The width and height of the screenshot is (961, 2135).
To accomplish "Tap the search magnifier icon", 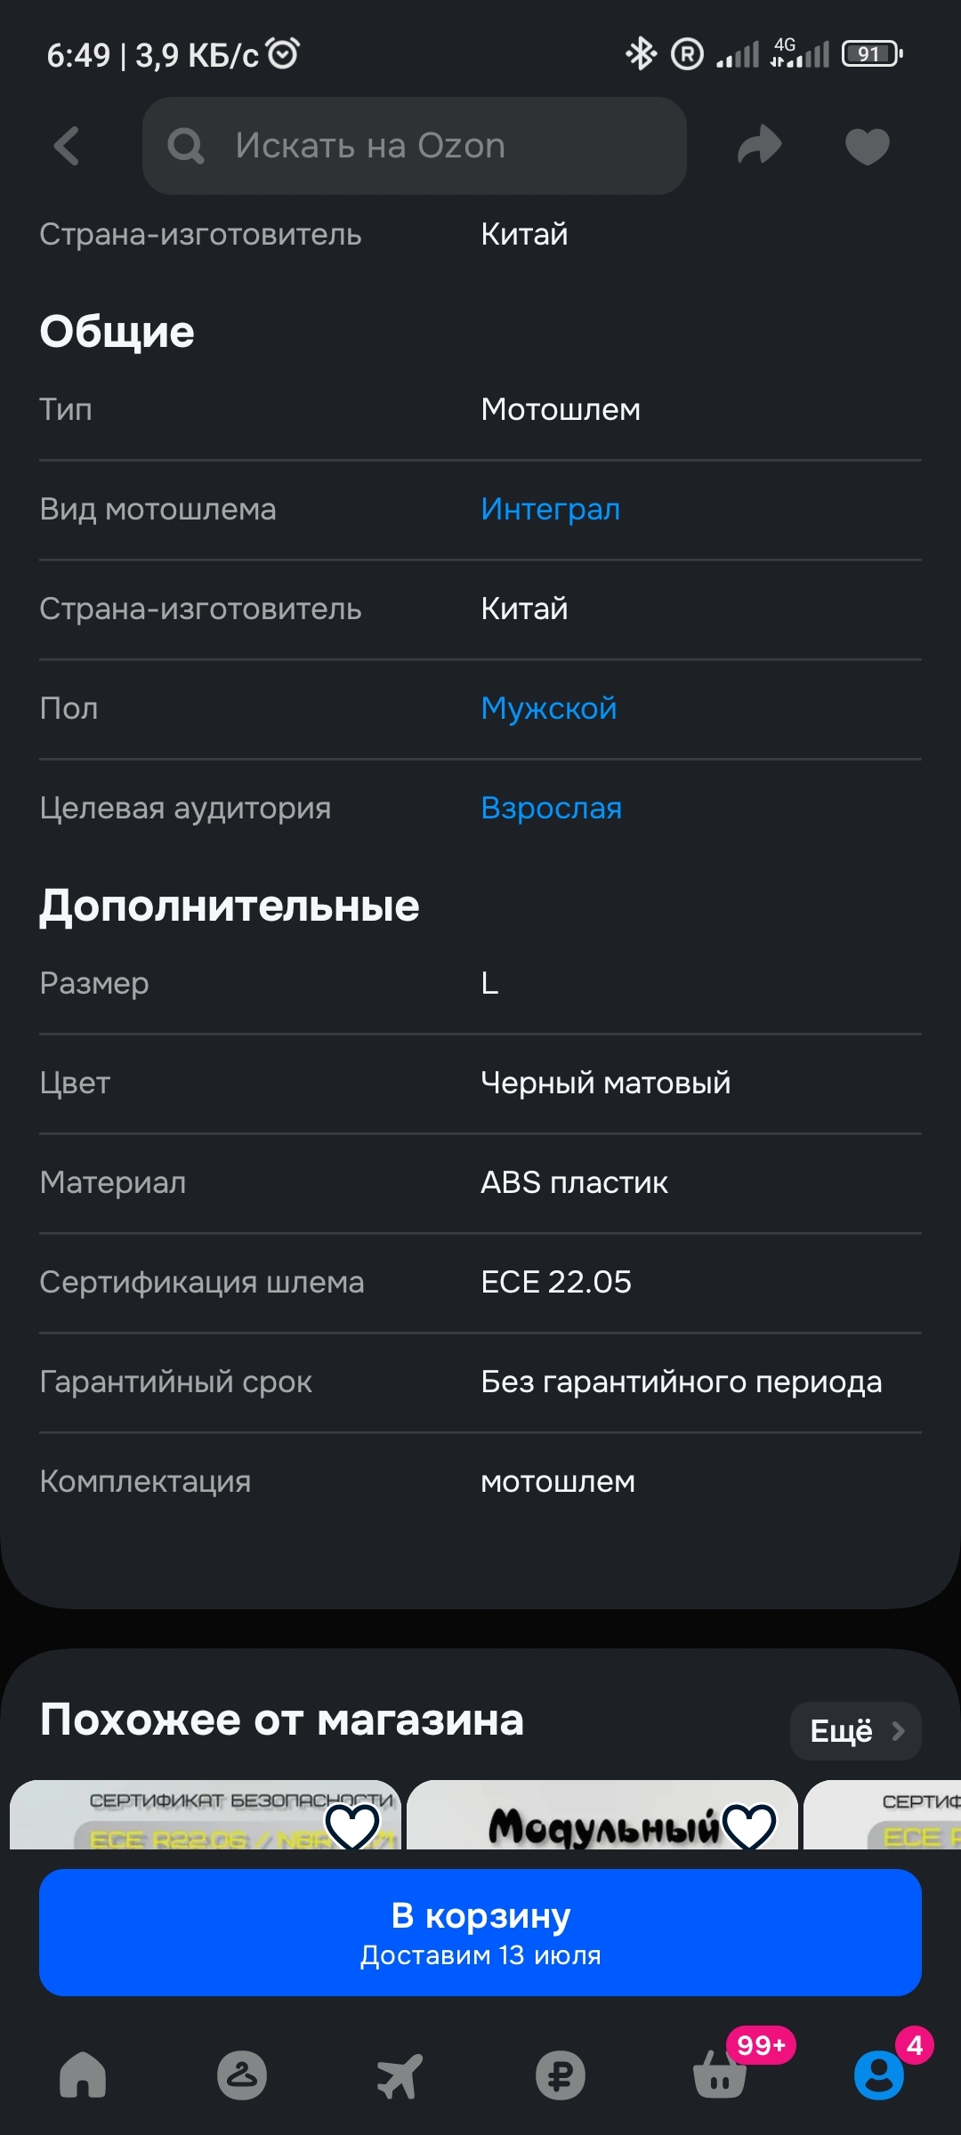I will click(x=186, y=146).
